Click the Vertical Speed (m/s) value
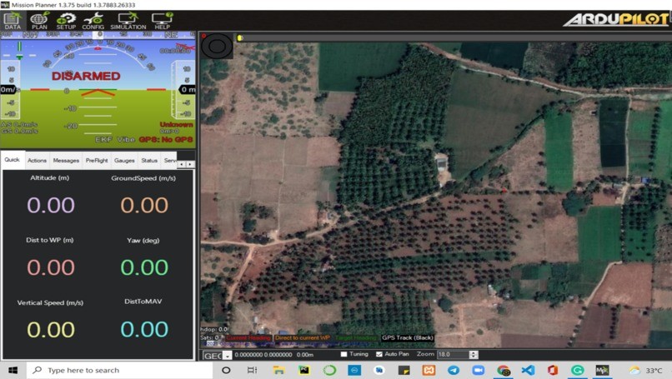Viewport: 672px width, 379px height. [x=51, y=330]
